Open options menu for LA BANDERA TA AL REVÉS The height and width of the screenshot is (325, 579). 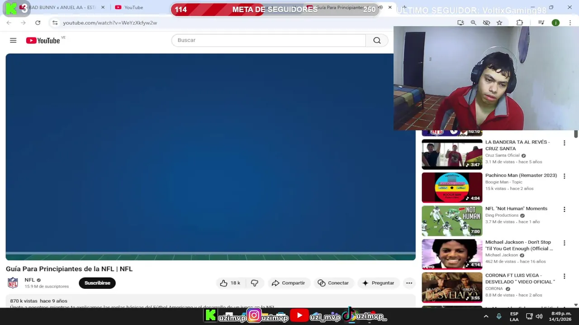(x=564, y=143)
